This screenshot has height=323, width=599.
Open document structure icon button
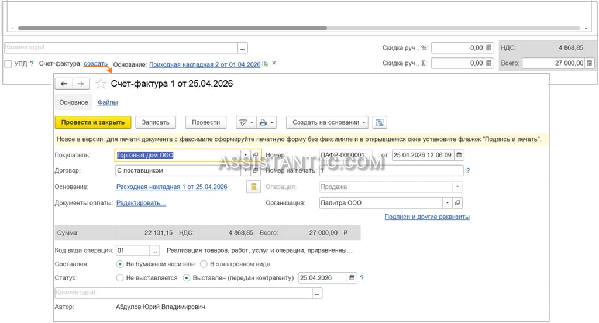380,122
